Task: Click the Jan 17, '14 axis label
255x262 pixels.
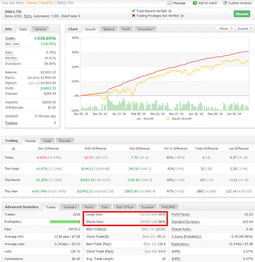Action: point(119,114)
